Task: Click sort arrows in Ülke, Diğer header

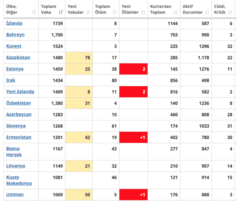Action: click(x=34, y=13)
